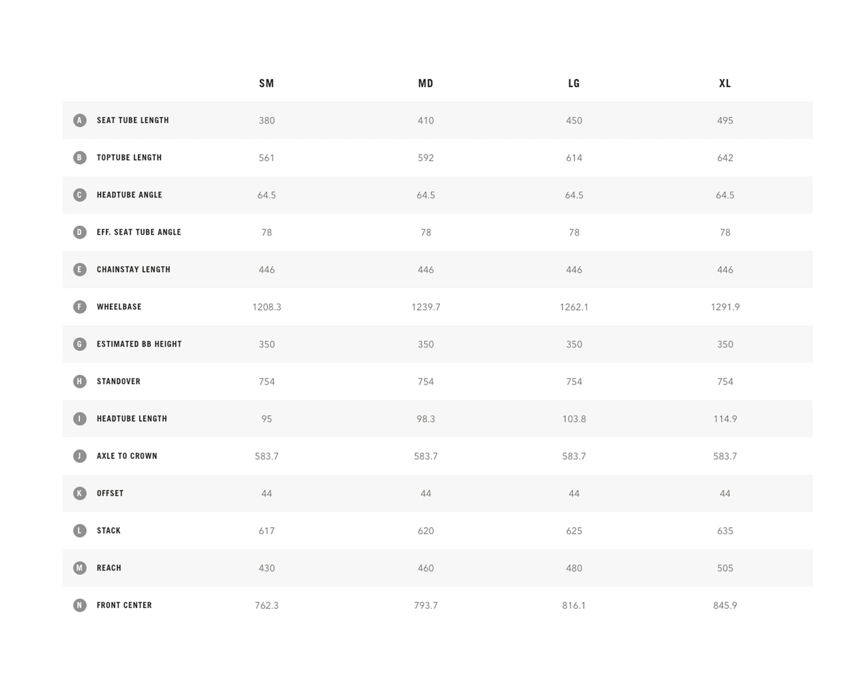Select the MD size column header

425,83
